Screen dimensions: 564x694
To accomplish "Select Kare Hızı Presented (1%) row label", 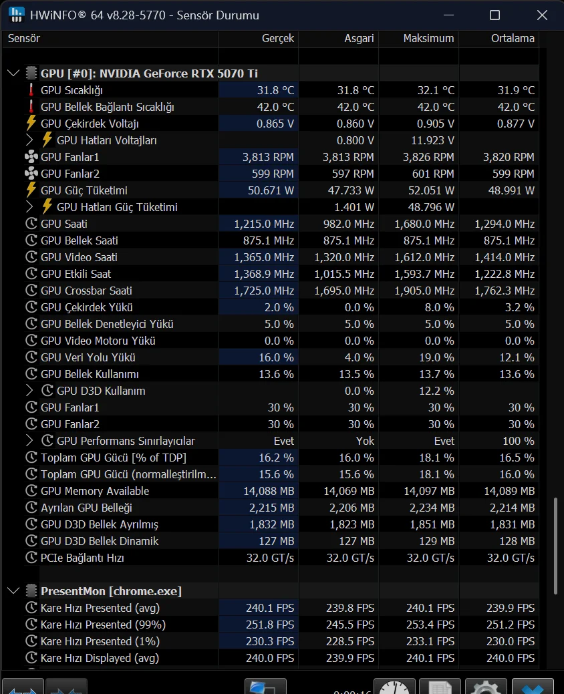I will click(100, 641).
